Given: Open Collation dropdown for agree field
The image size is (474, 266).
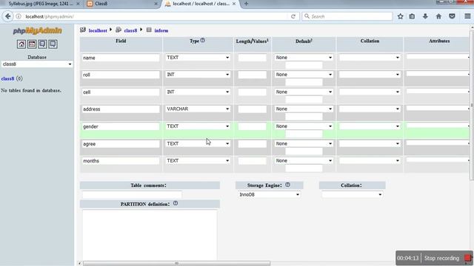Looking at the screenshot, I should [x=370, y=143].
